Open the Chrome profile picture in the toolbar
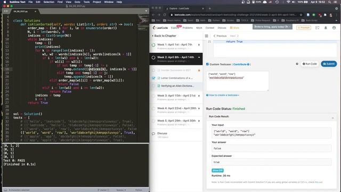341x192 pixels. point(330,15)
